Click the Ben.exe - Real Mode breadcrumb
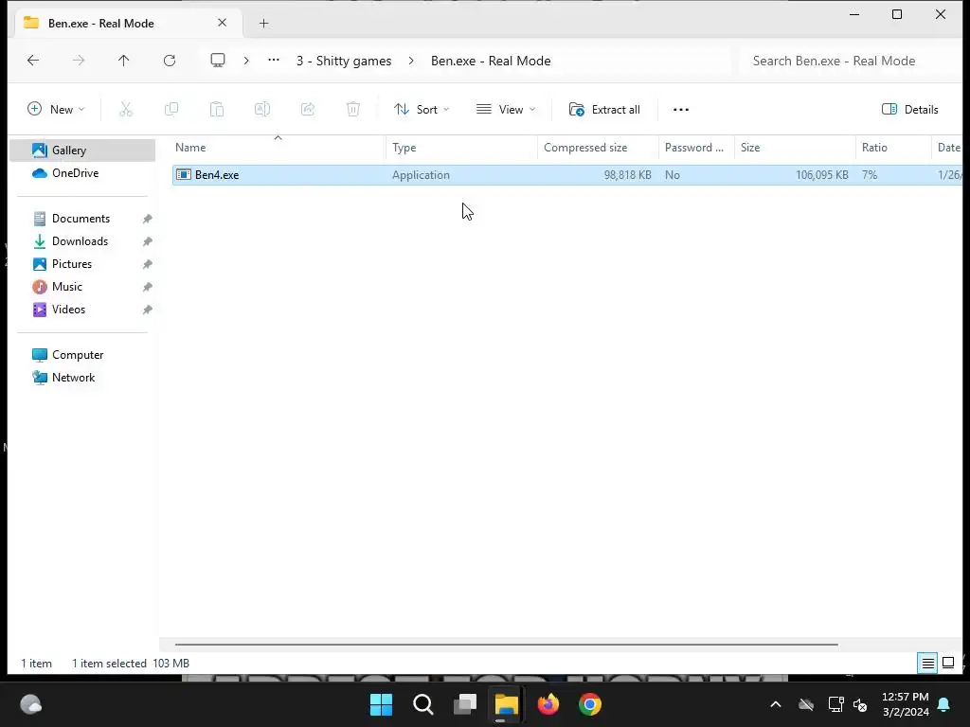 (x=491, y=61)
